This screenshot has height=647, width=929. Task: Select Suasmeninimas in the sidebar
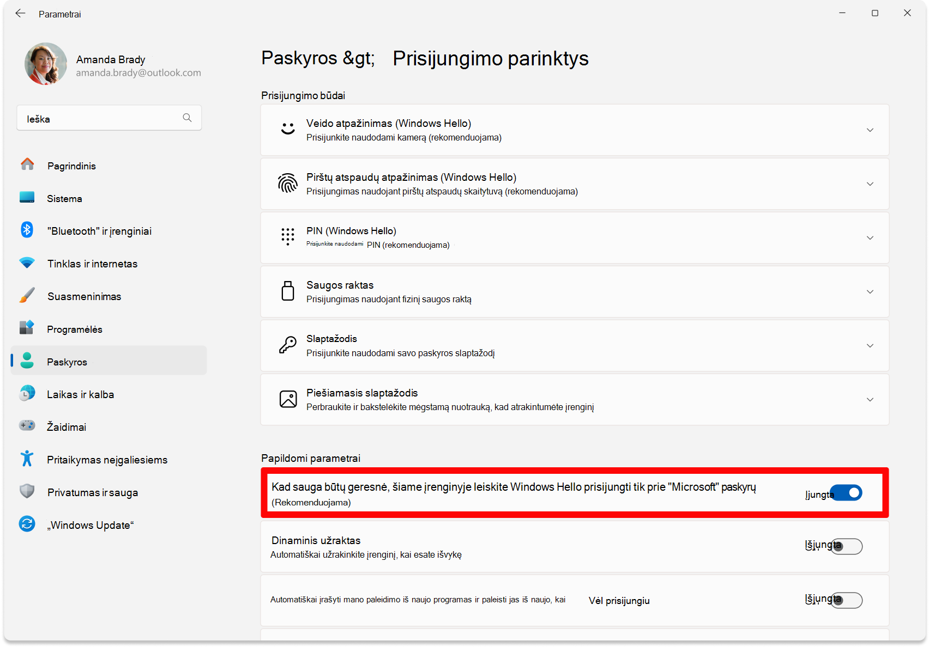[x=109, y=296]
